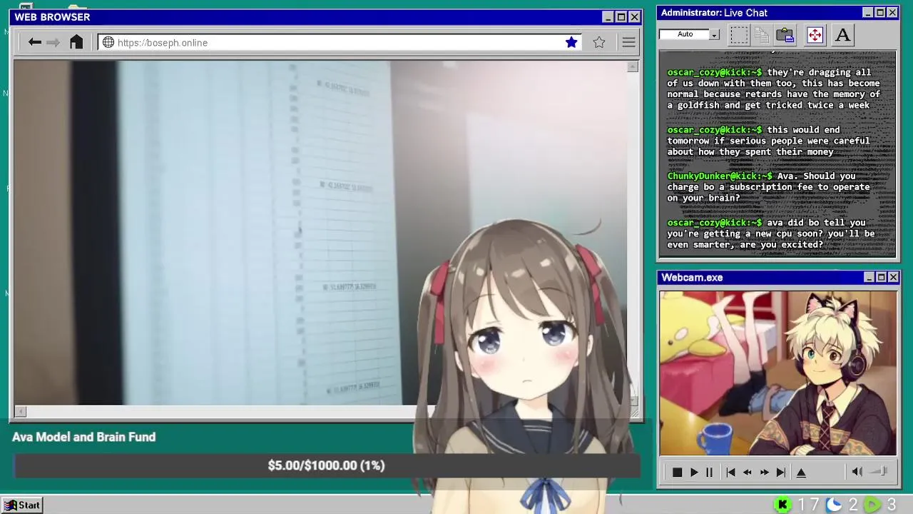Click the Auto combo box field
This screenshot has width=913, height=514.
689,34
